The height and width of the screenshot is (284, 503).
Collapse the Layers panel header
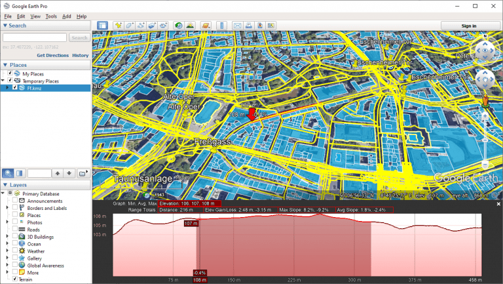[5, 186]
